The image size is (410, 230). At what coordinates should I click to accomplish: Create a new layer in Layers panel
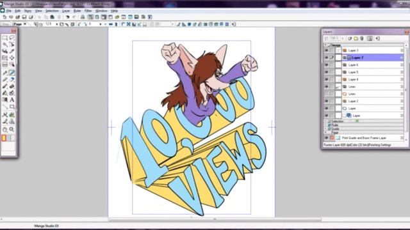point(350,38)
